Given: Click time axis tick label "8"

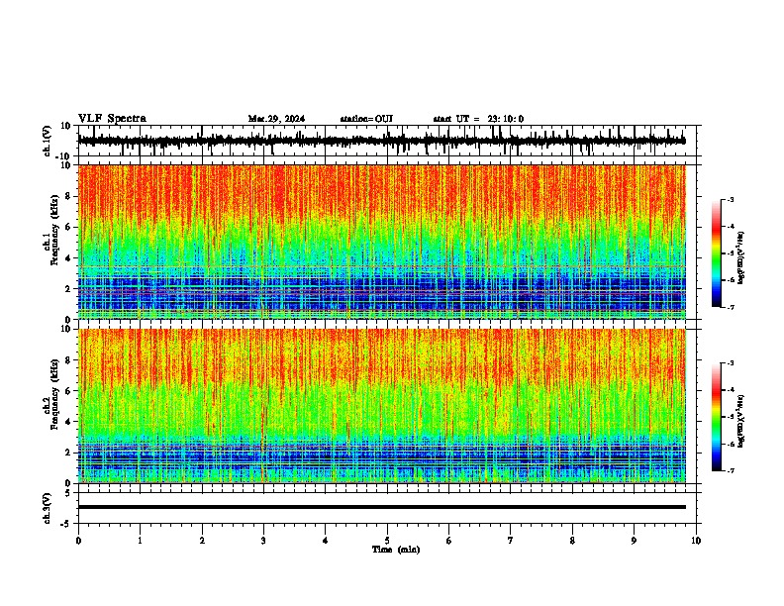Looking at the screenshot, I should point(572,541).
